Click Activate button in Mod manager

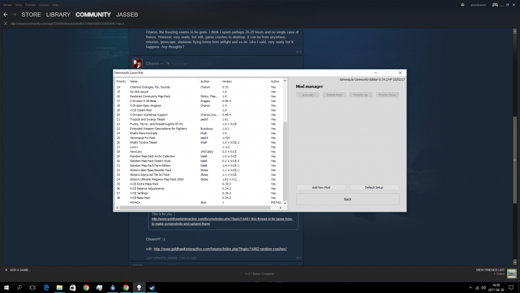[x=308, y=95]
